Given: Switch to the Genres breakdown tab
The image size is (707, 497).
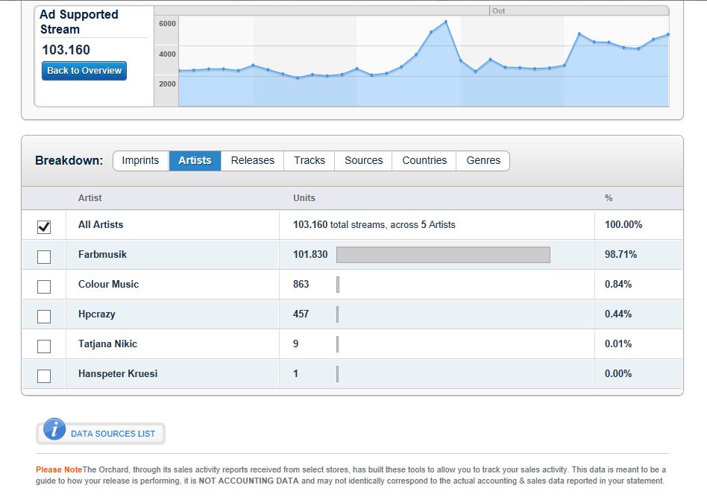Looking at the screenshot, I should pos(483,160).
